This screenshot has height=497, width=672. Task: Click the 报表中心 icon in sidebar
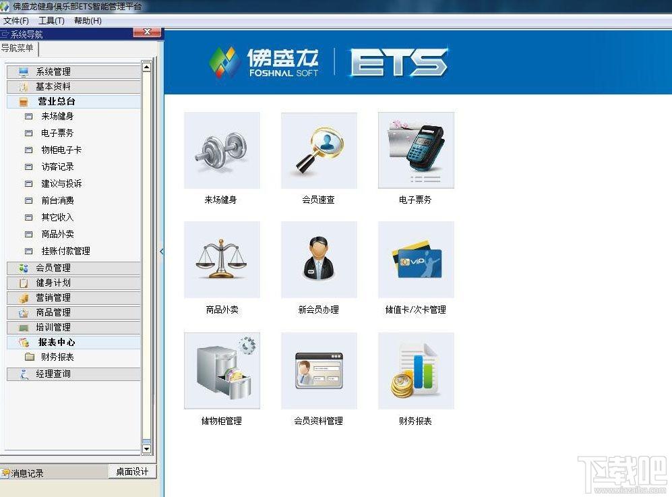point(24,342)
